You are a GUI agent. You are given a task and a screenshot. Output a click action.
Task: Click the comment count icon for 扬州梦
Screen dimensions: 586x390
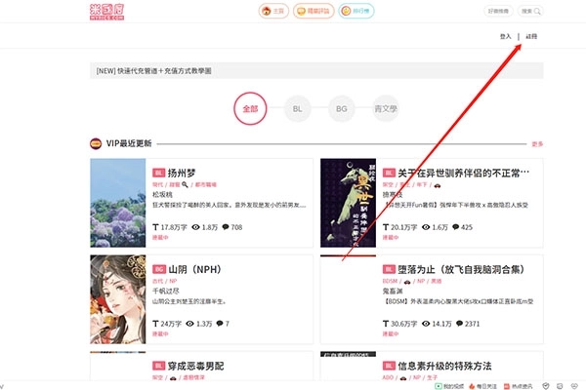click(x=227, y=226)
